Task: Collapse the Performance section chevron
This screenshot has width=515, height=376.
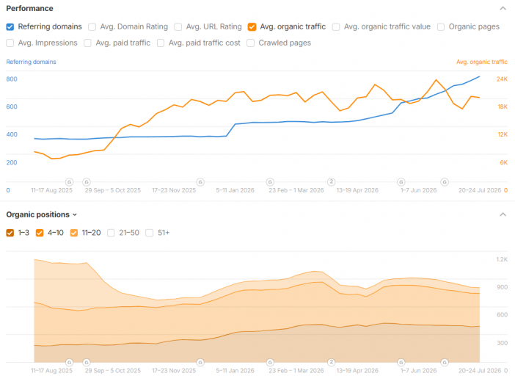Action: [x=503, y=9]
